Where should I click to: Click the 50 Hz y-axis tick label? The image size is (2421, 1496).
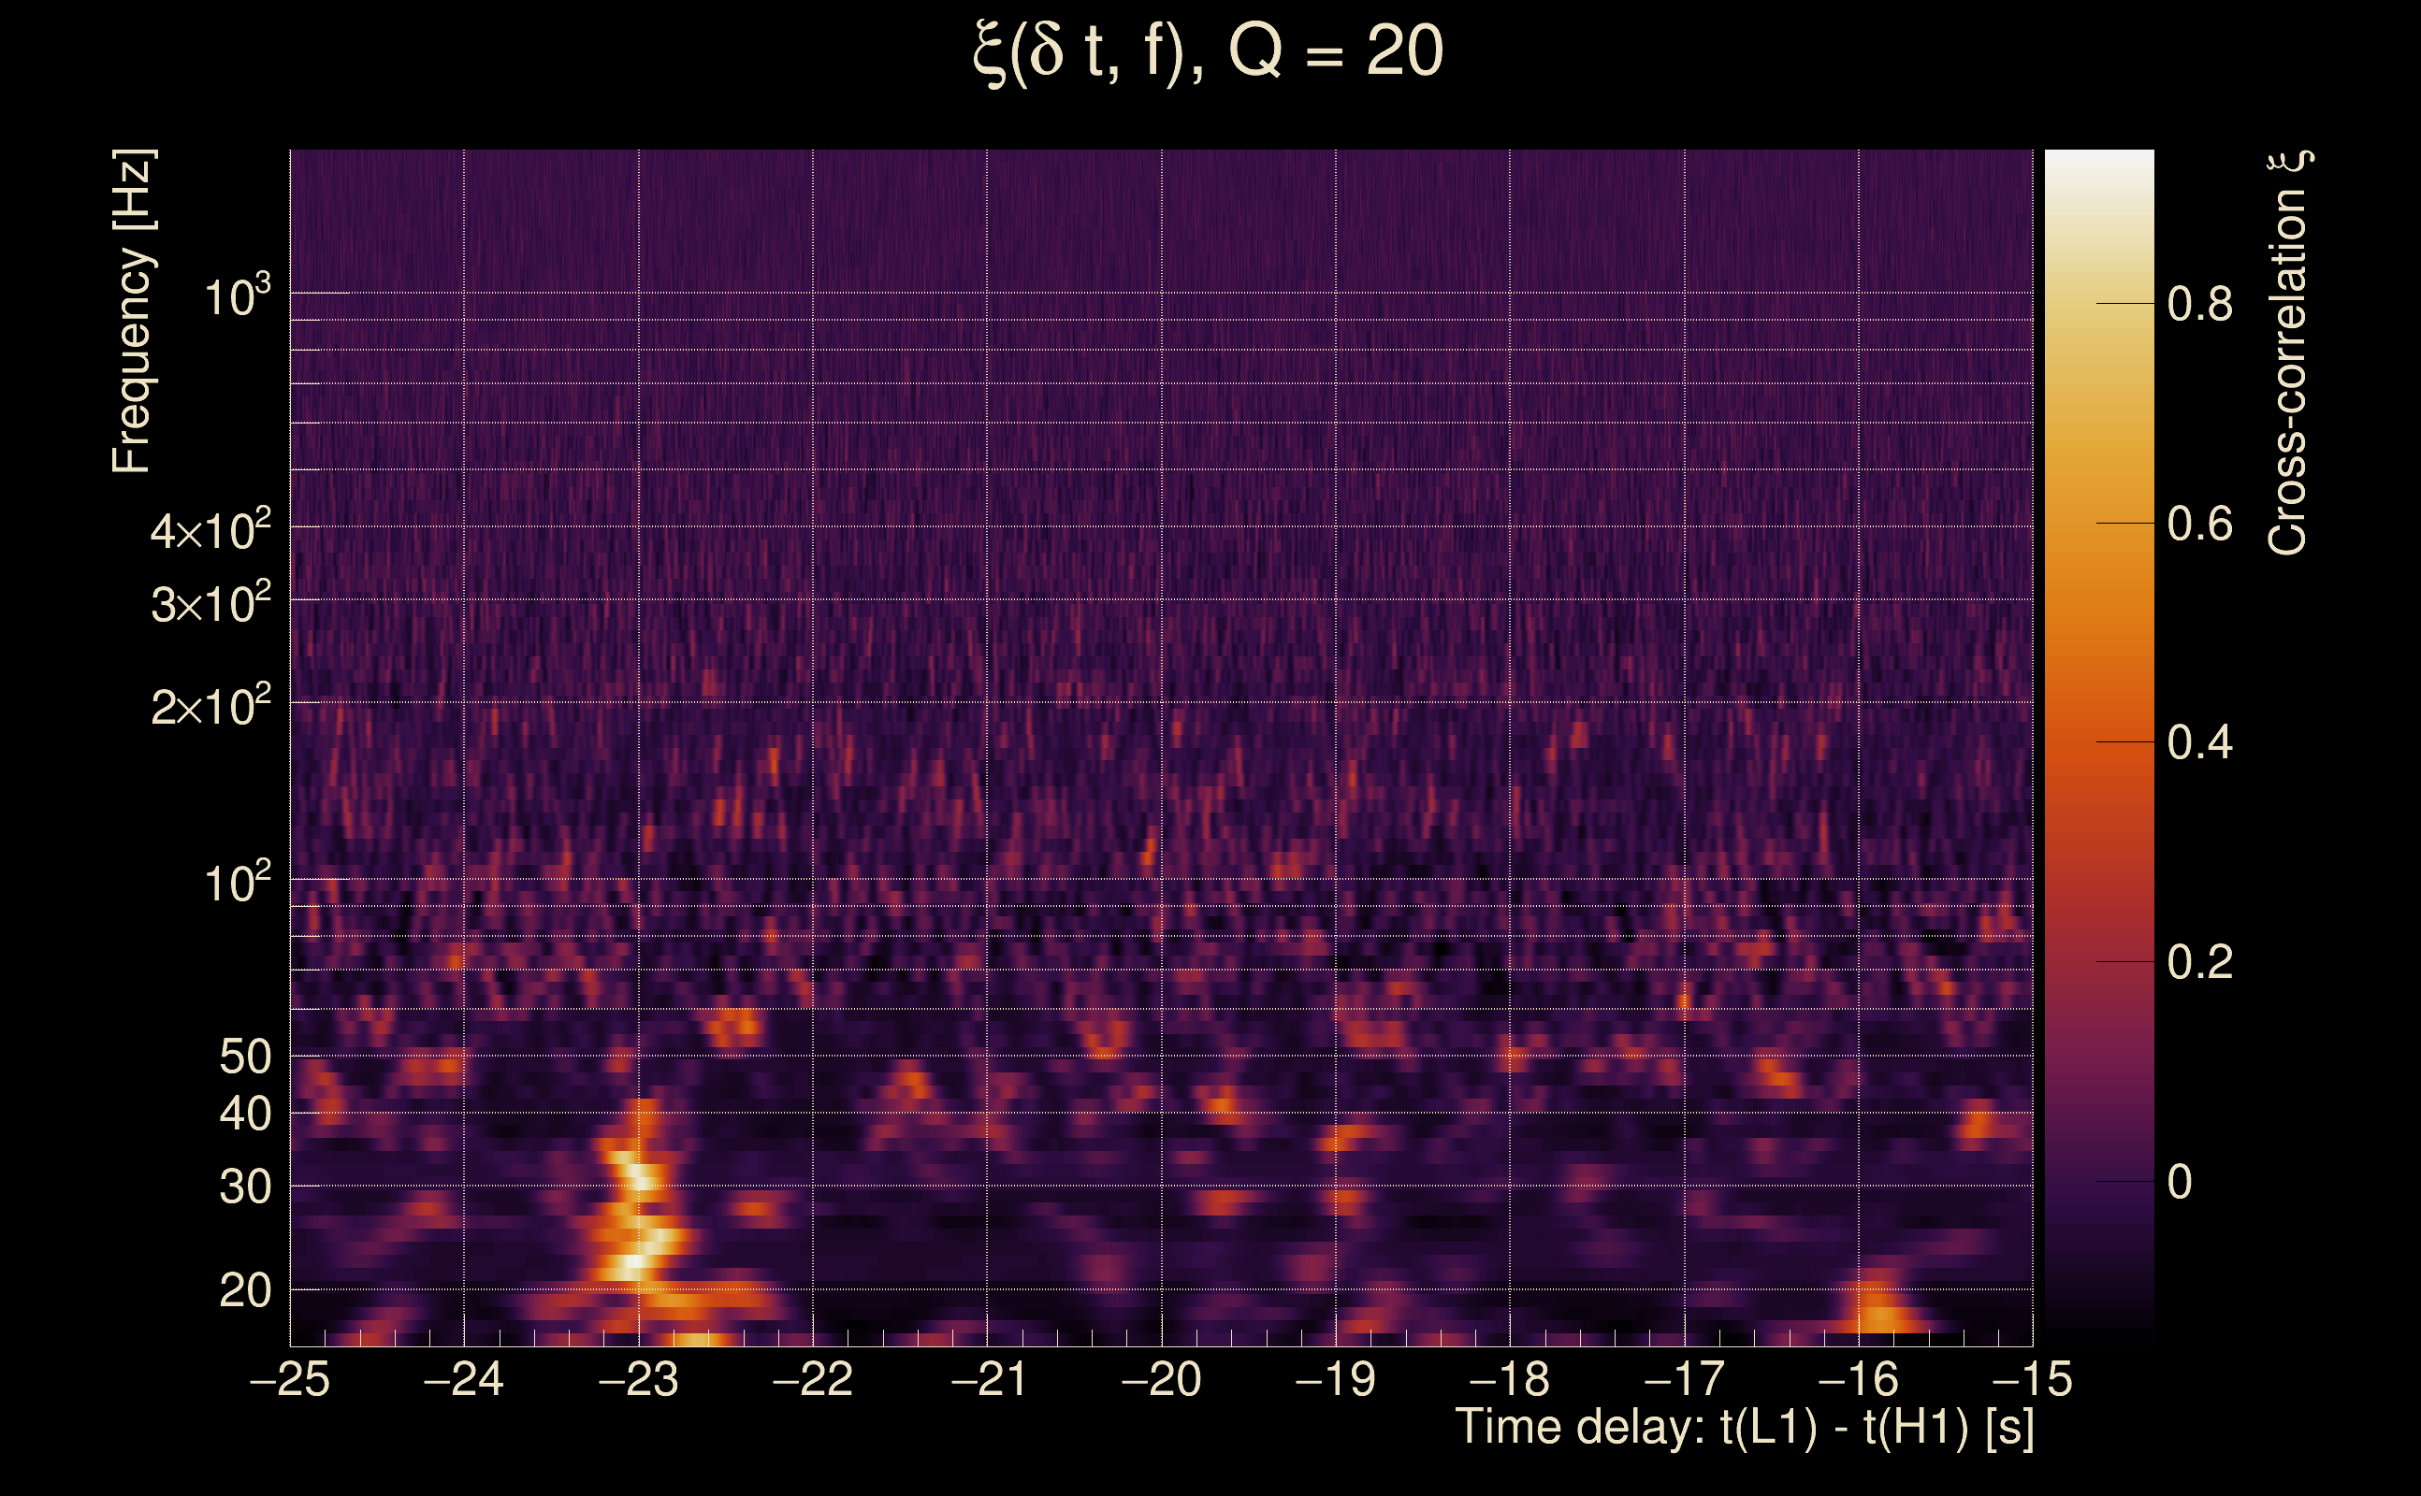tap(244, 1057)
